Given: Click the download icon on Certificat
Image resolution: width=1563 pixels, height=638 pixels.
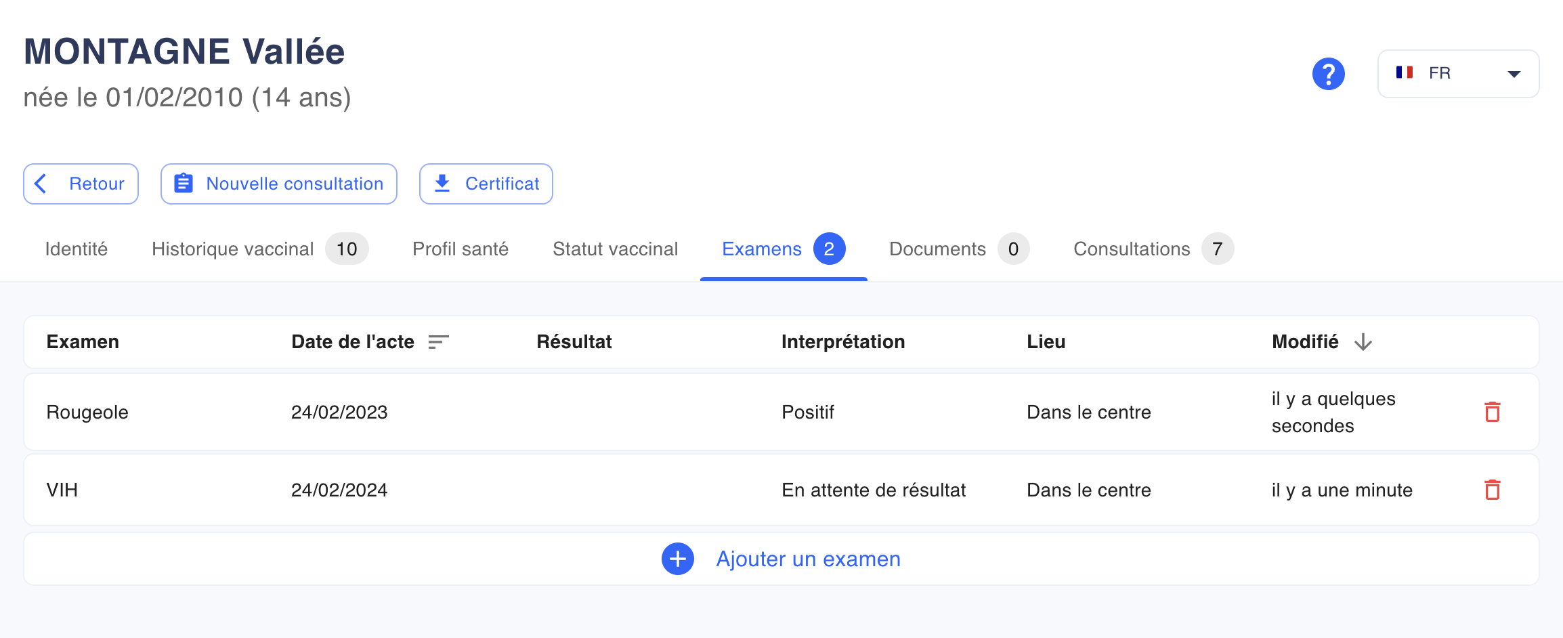Looking at the screenshot, I should click(x=442, y=184).
